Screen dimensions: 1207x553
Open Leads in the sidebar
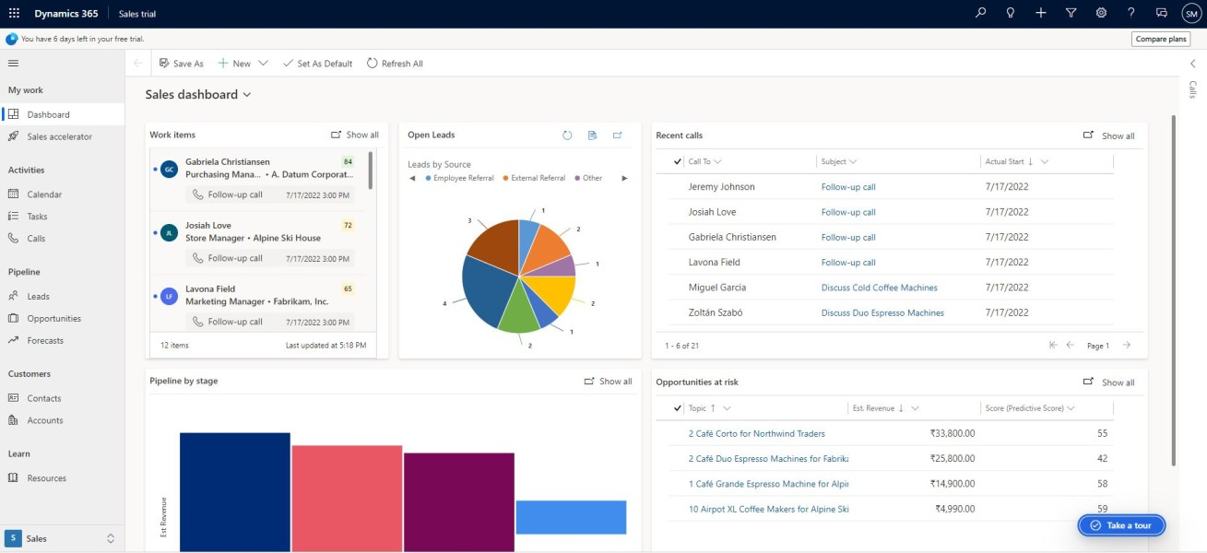coord(63,297)
